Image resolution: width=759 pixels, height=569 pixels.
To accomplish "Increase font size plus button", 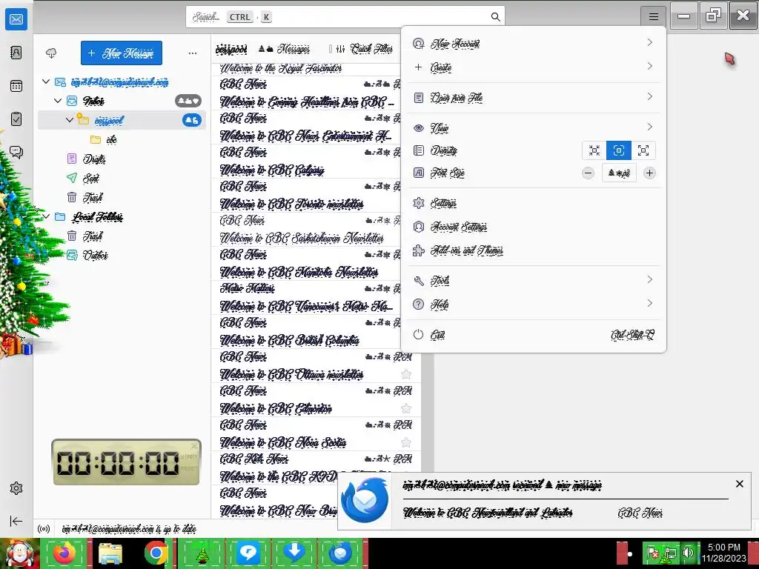I will click(x=649, y=173).
